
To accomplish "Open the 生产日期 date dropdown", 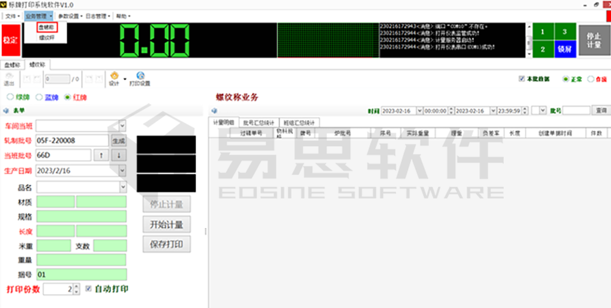I will click(x=122, y=170).
